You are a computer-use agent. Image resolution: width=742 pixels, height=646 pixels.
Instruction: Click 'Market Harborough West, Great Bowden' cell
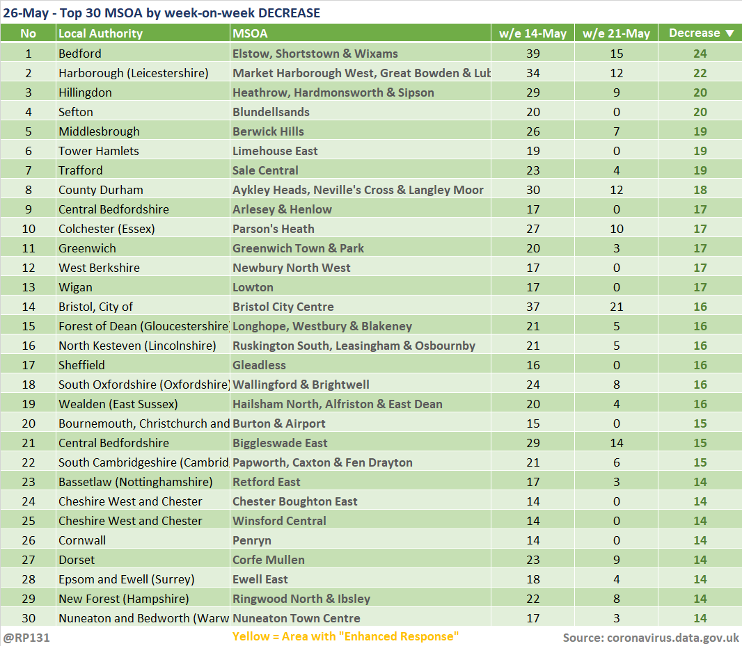361,73
